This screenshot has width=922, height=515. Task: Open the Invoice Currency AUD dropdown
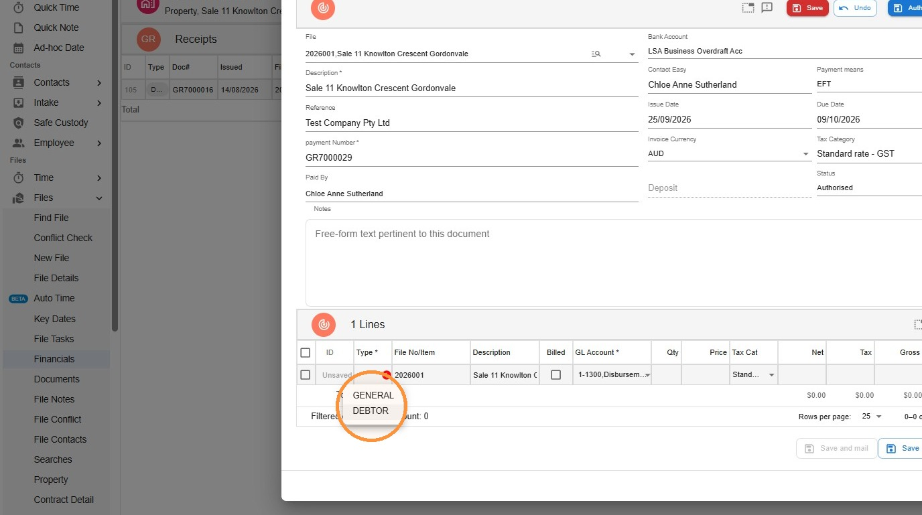click(x=805, y=154)
